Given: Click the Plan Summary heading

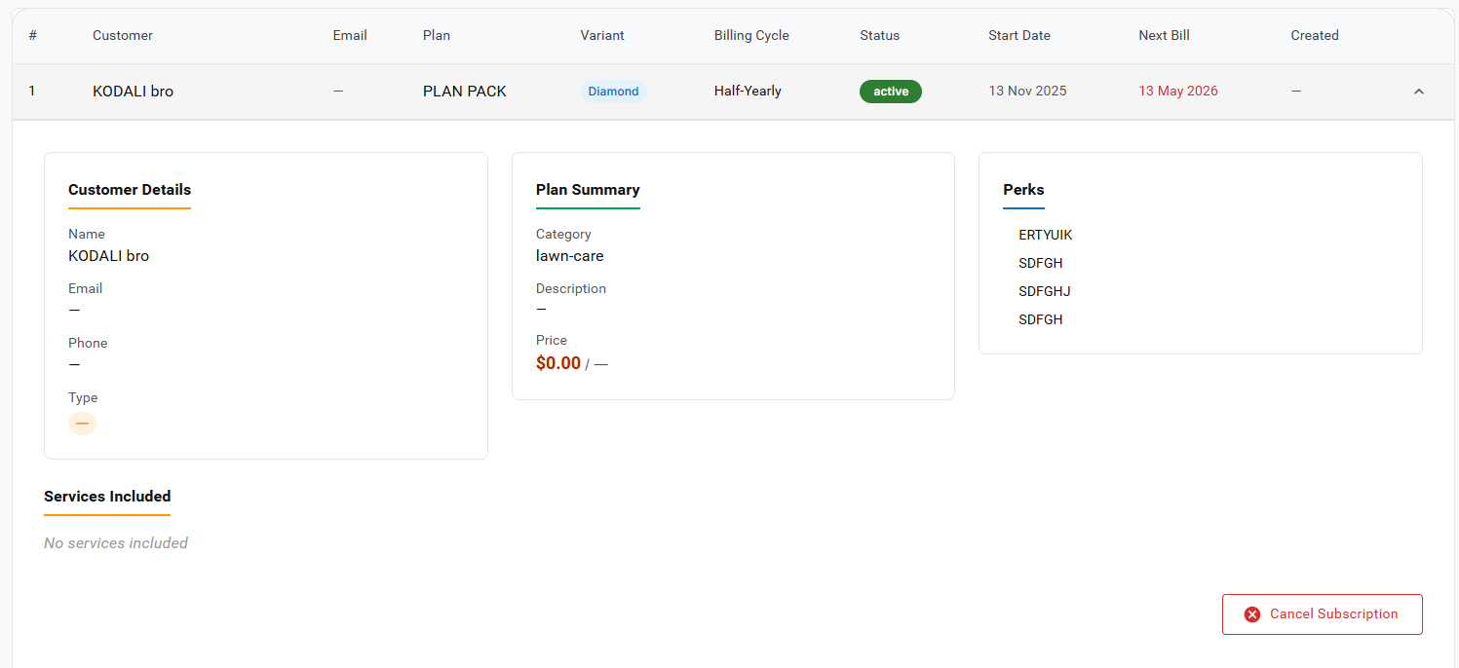Looking at the screenshot, I should [x=588, y=190].
